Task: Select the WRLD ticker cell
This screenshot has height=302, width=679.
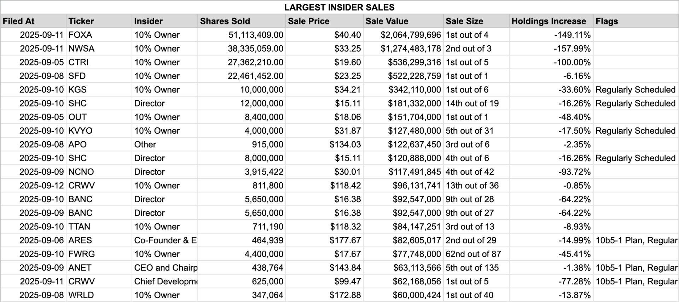Action: [x=99, y=295]
